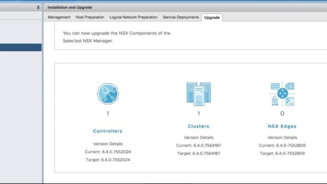
Task: Click the pin icon on left panel
Action: click(38, 7)
